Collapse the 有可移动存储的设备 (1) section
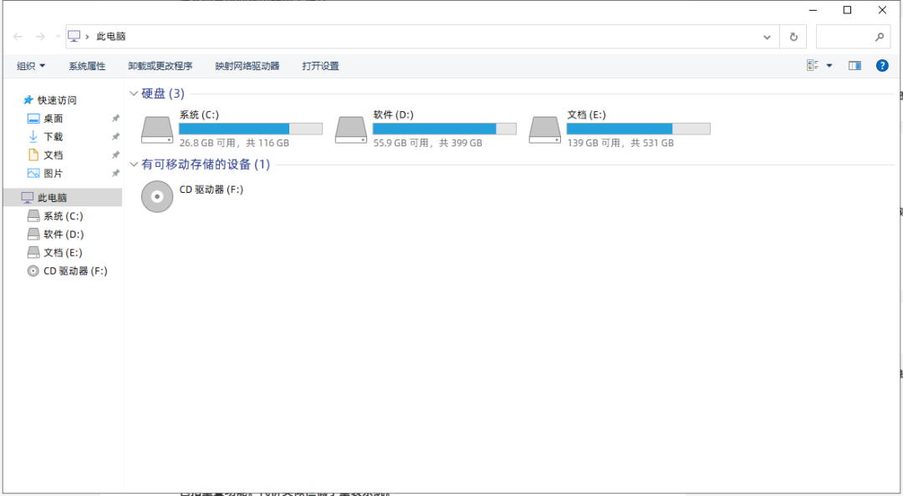 (x=134, y=164)
